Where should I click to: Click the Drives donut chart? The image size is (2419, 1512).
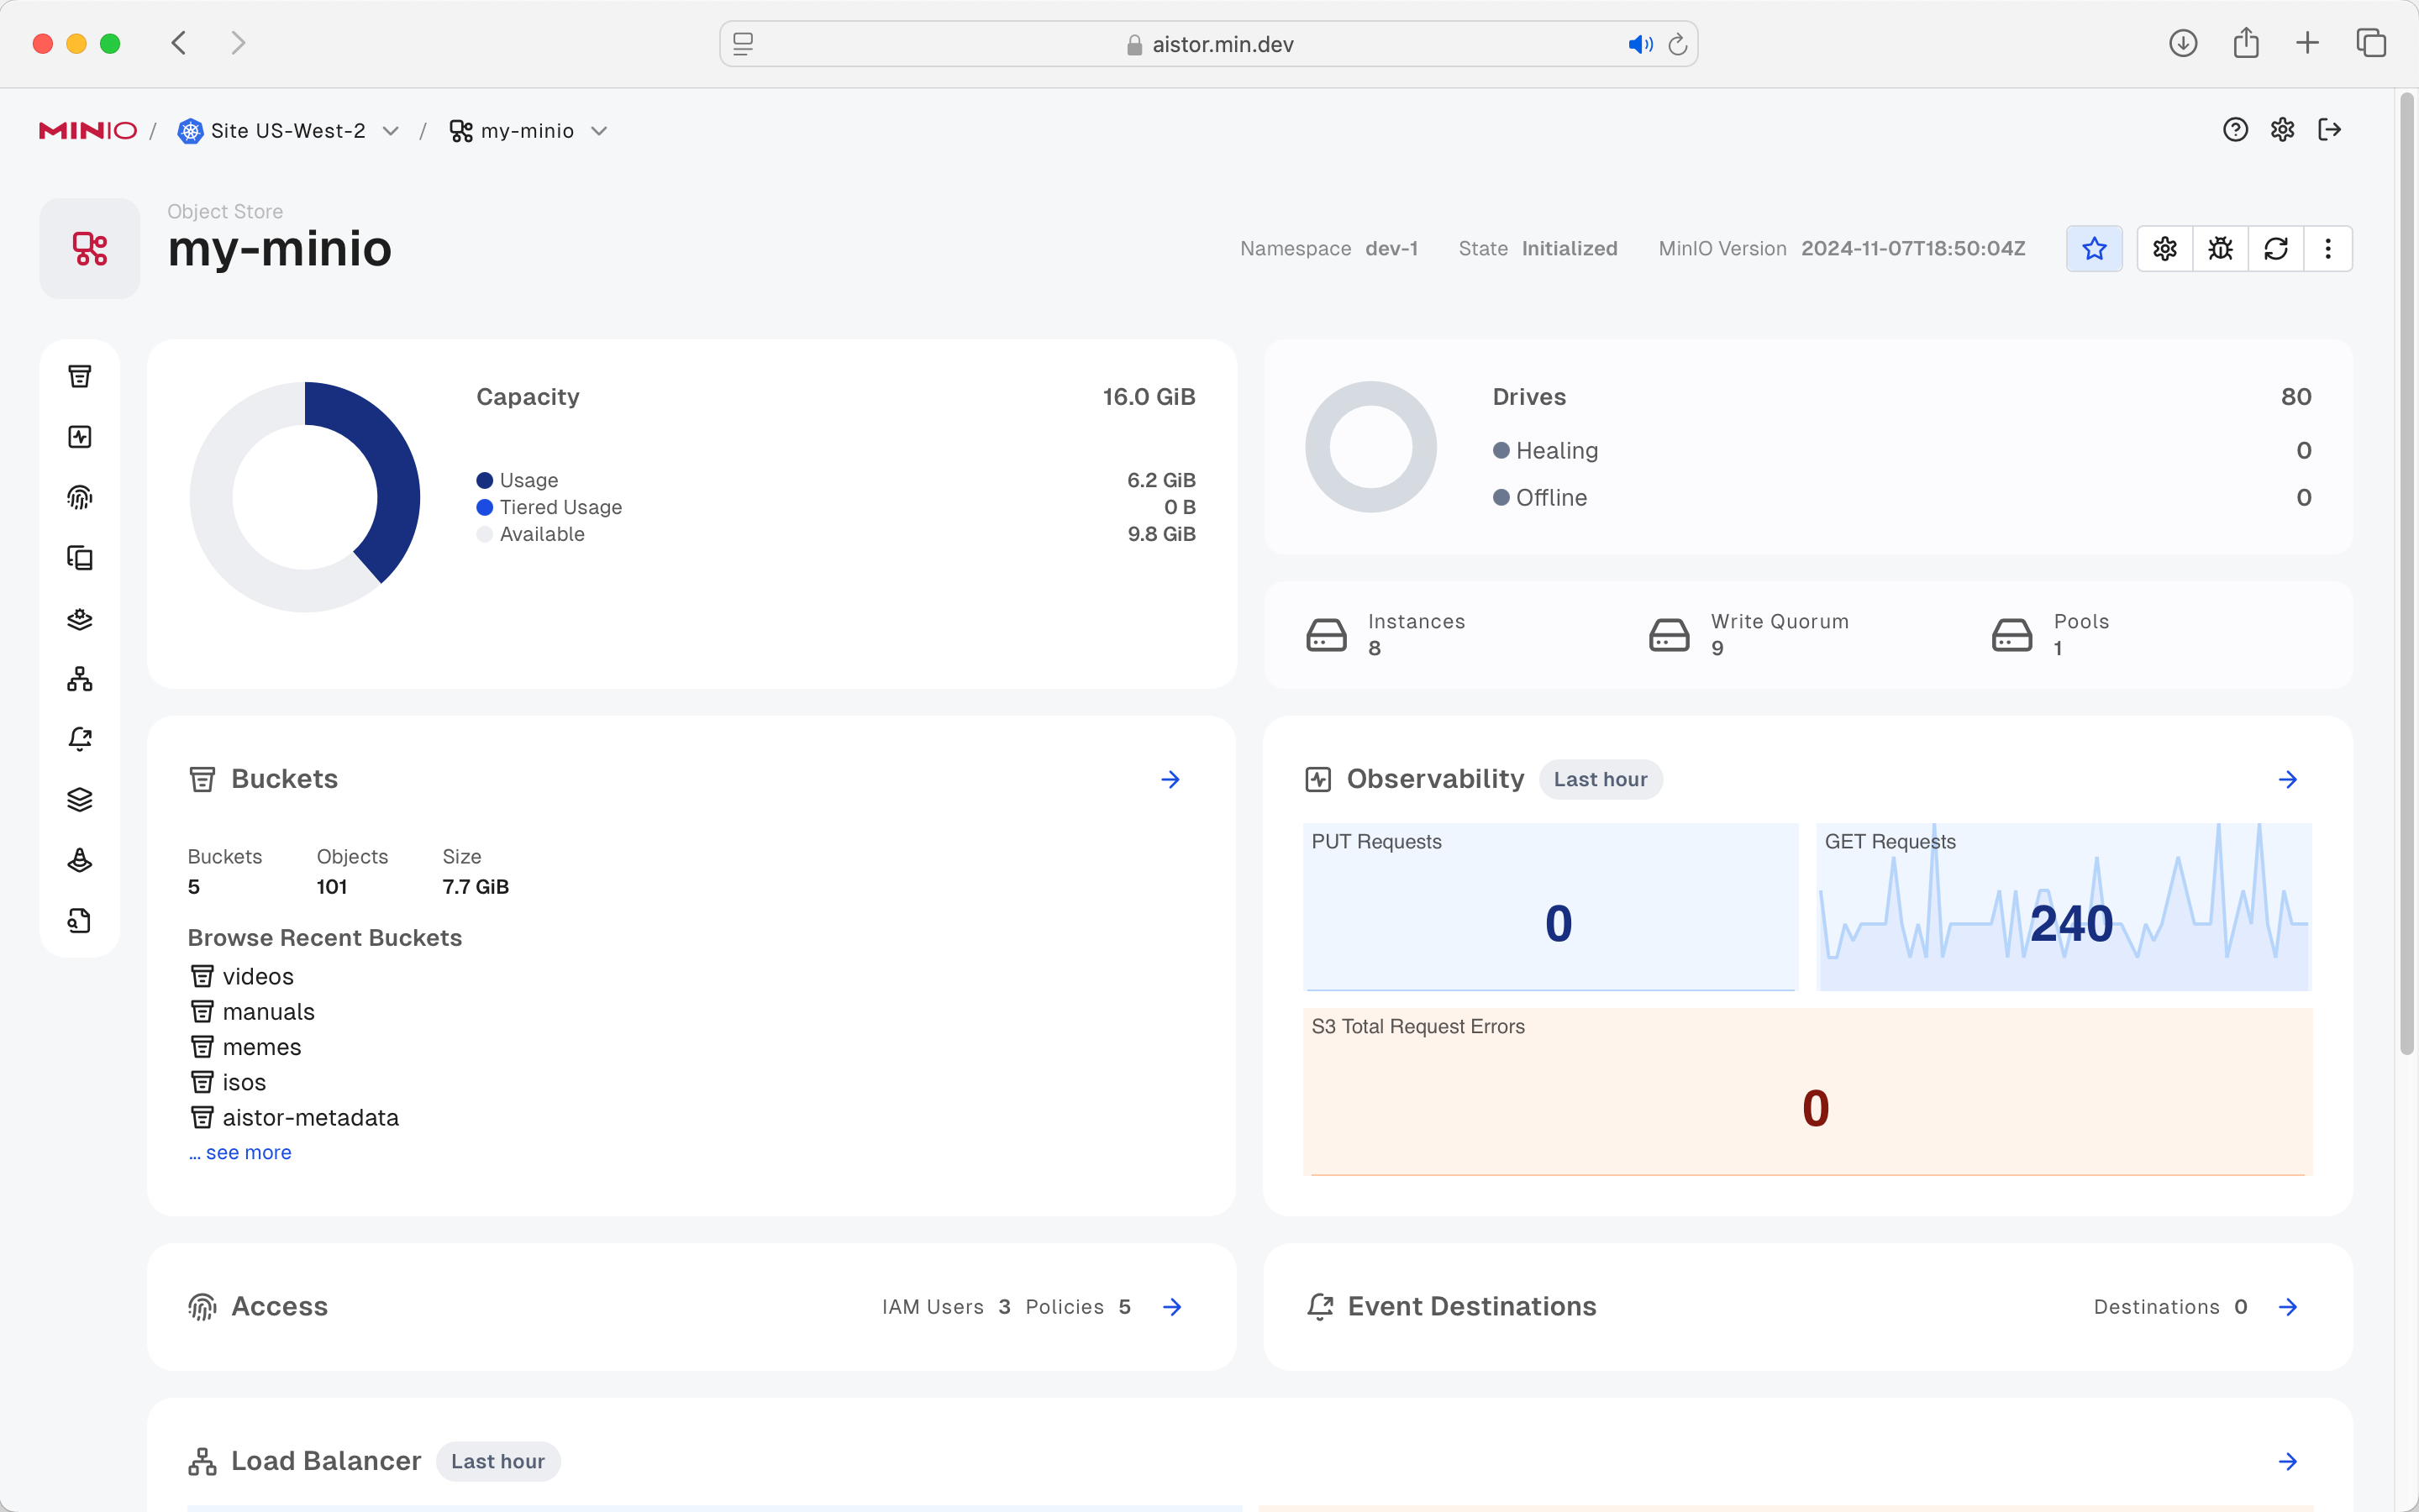click(x=1371, y=447)
